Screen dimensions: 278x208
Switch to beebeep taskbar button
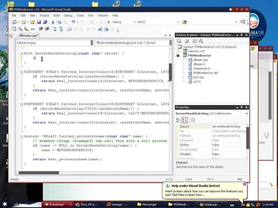[x=57, y=204]
